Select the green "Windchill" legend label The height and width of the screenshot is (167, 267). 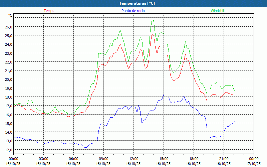(x=217, y=11)
